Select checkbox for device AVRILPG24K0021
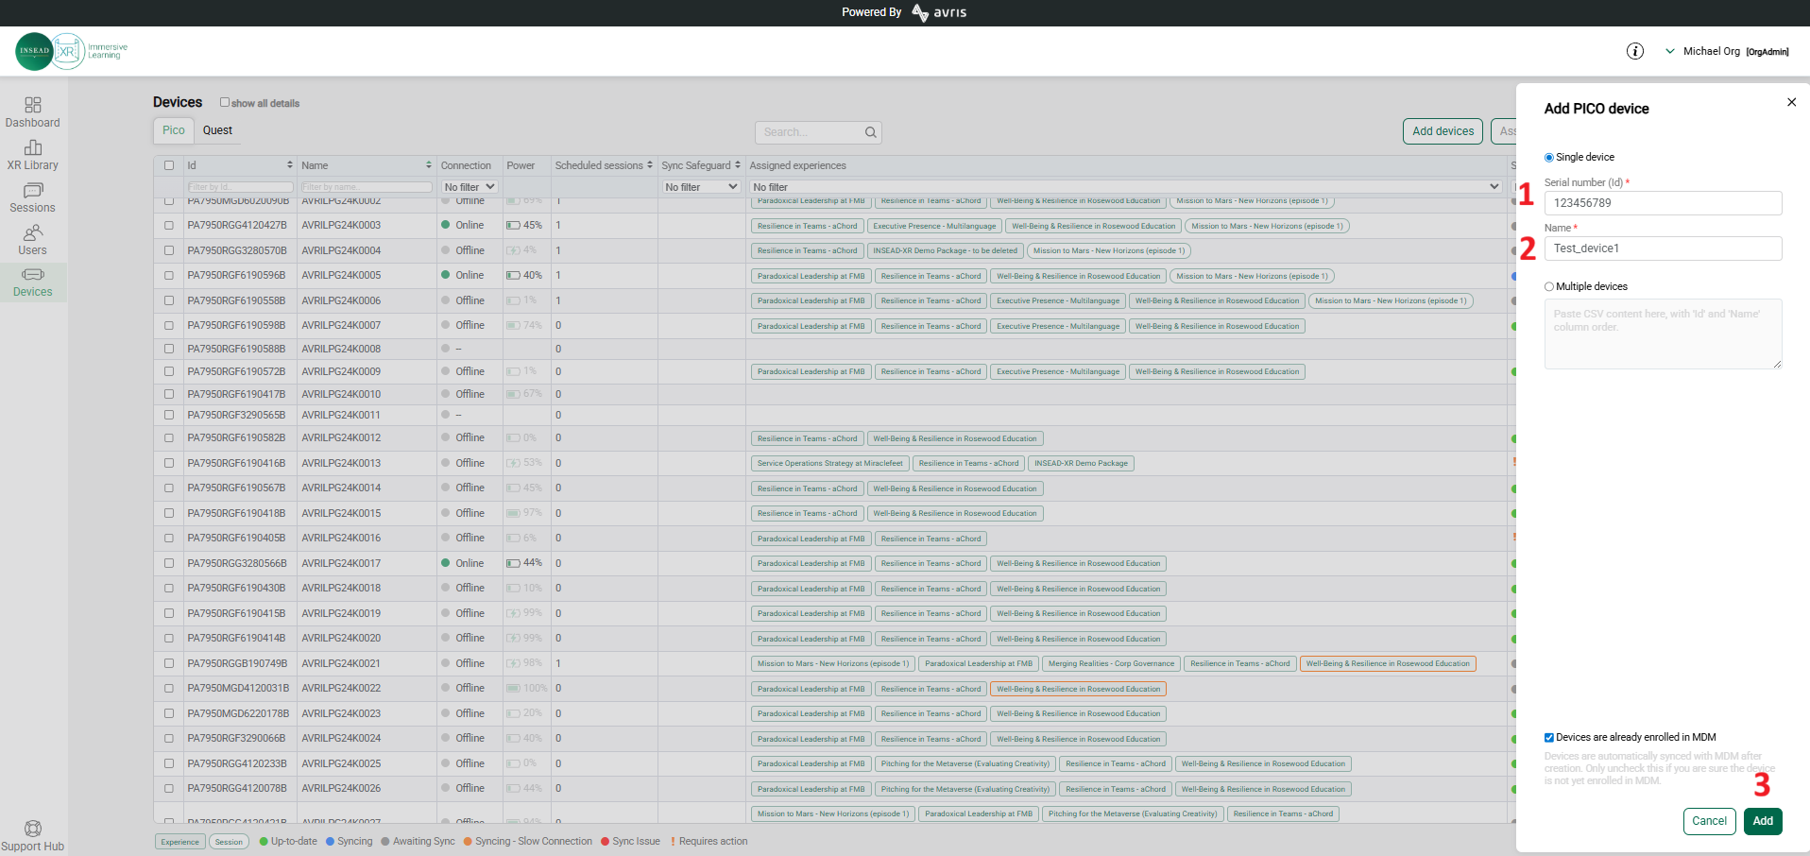1810x856 pixels. tap(169, 663)
